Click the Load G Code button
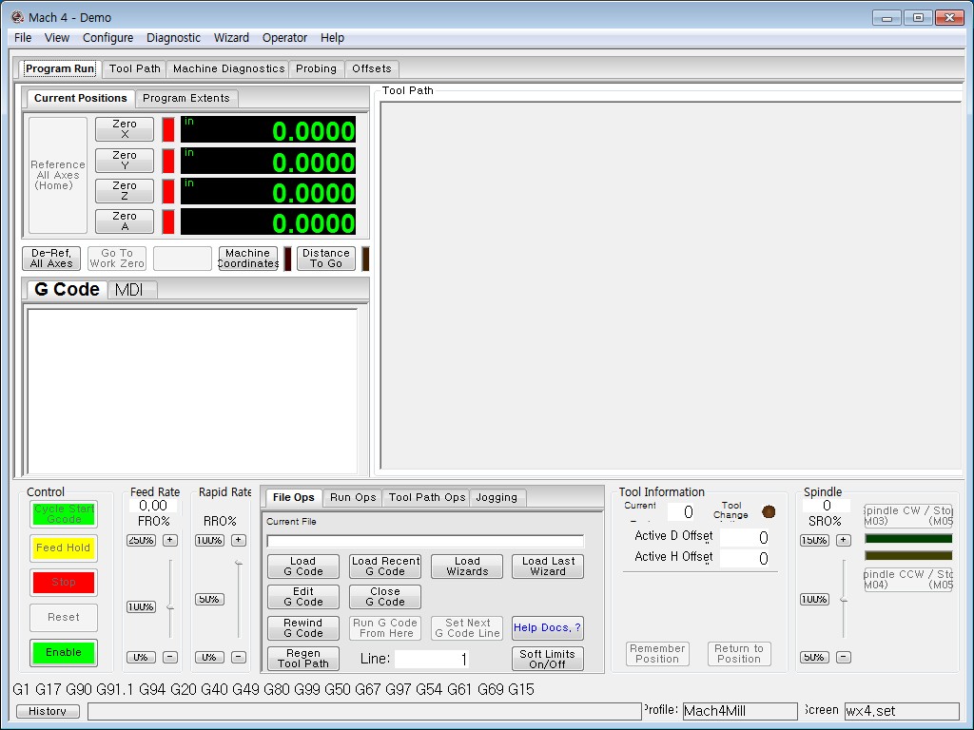 pyautogui.click(x=303, y=567)
